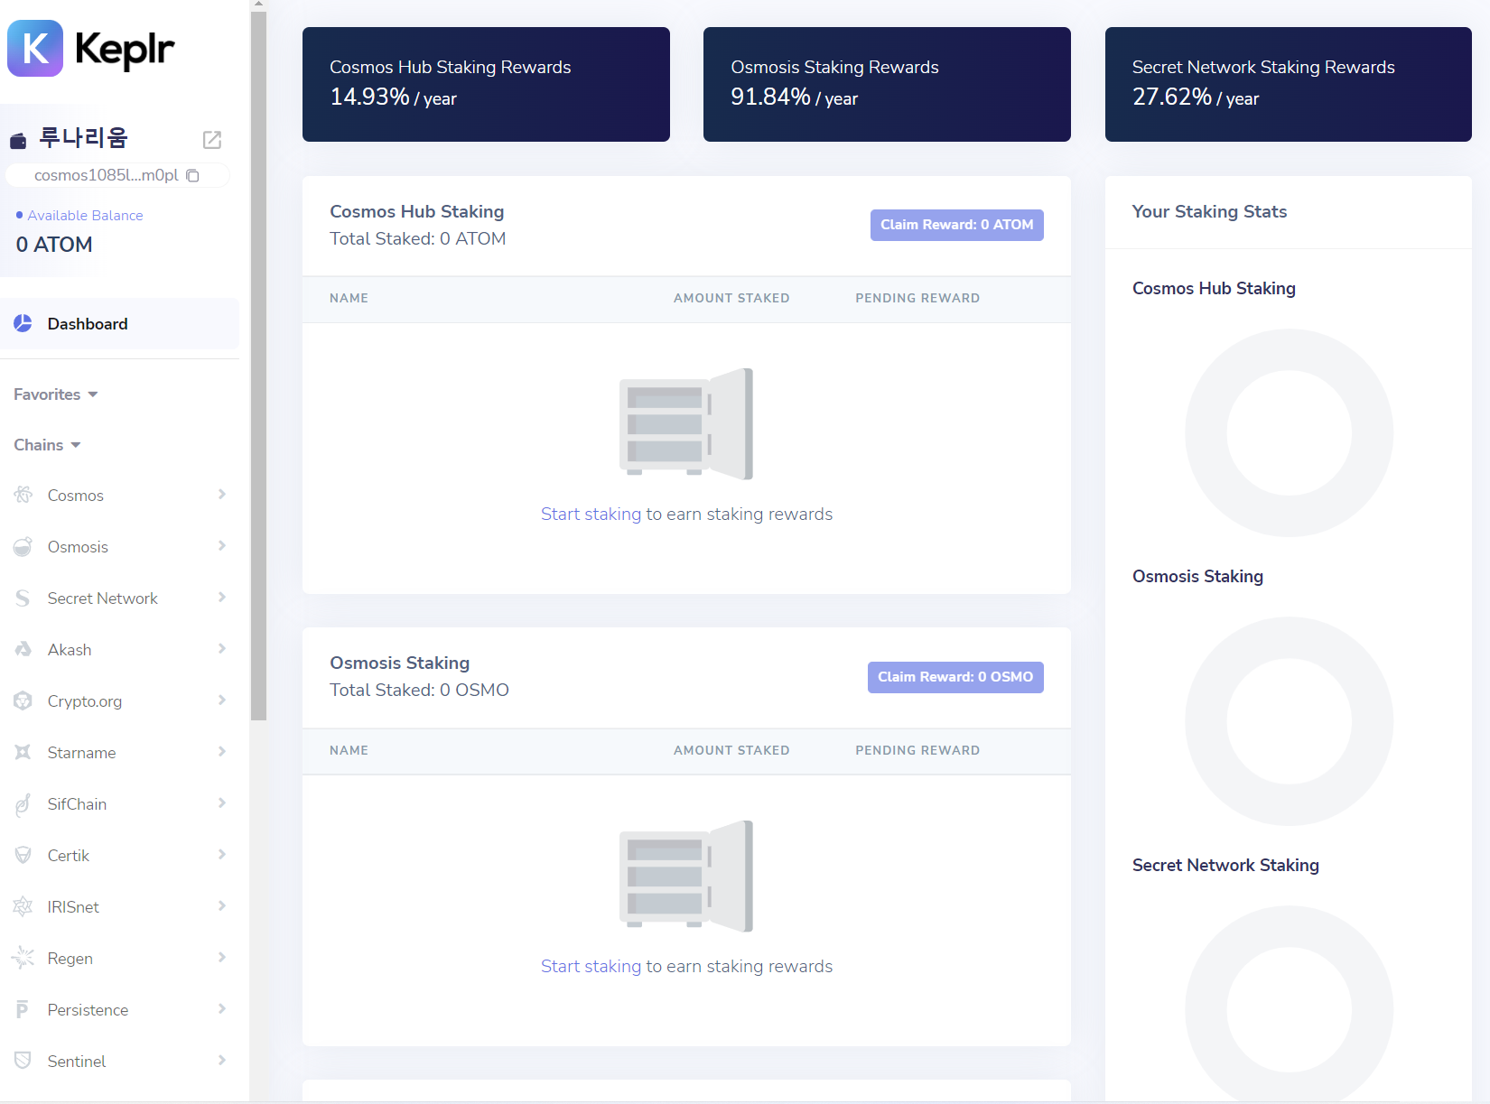Claim the 0 OSMO reward
Image resolution: width=1490 pixels, height=1104 pixels.
(955, 677)
